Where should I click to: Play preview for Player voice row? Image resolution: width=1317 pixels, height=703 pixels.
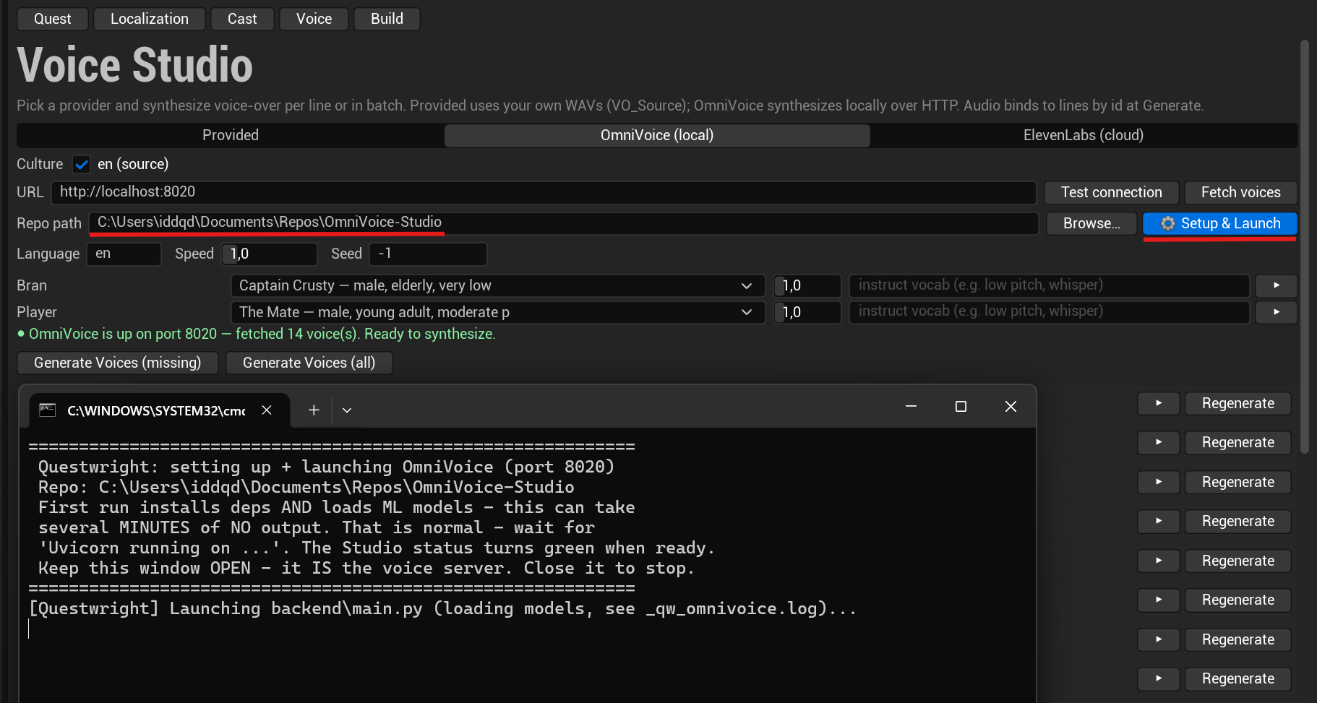(x=1277, y=312)
